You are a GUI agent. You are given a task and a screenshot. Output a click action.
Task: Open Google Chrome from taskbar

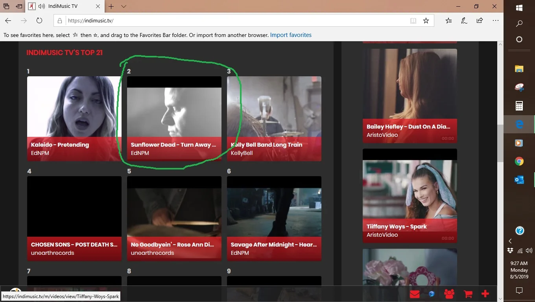click(519, 161)
